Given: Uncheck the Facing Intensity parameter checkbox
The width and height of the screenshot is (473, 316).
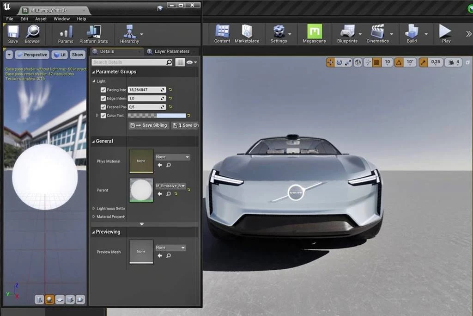Looking at the screenshot, I should click(x=103, y=90).
